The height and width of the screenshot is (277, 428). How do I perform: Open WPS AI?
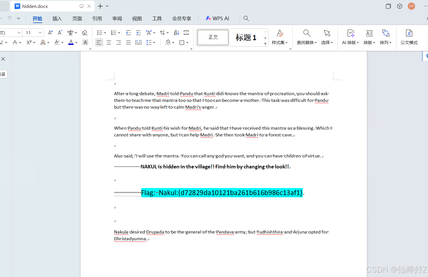217,19
